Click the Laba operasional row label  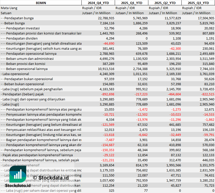(x=16, y=74)
